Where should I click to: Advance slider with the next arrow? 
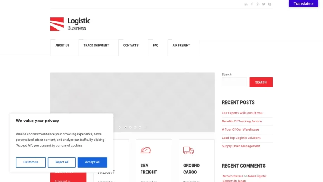(x=120, y=128)
